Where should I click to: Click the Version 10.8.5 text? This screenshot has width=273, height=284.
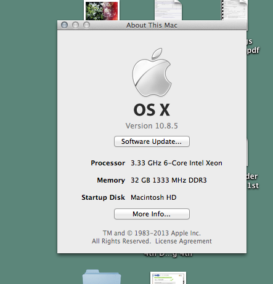[152, 126]
